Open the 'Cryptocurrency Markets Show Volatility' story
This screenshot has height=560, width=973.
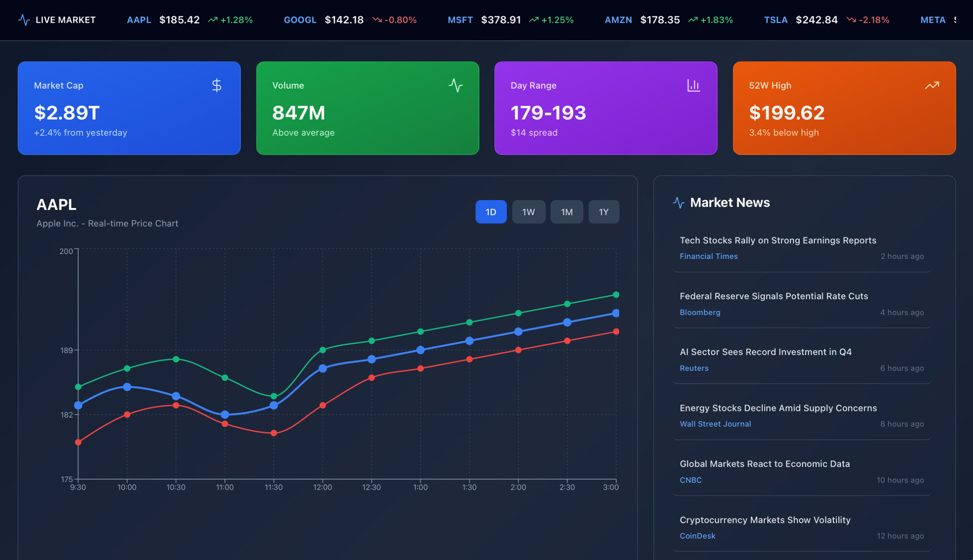click(x=765, y=520)
